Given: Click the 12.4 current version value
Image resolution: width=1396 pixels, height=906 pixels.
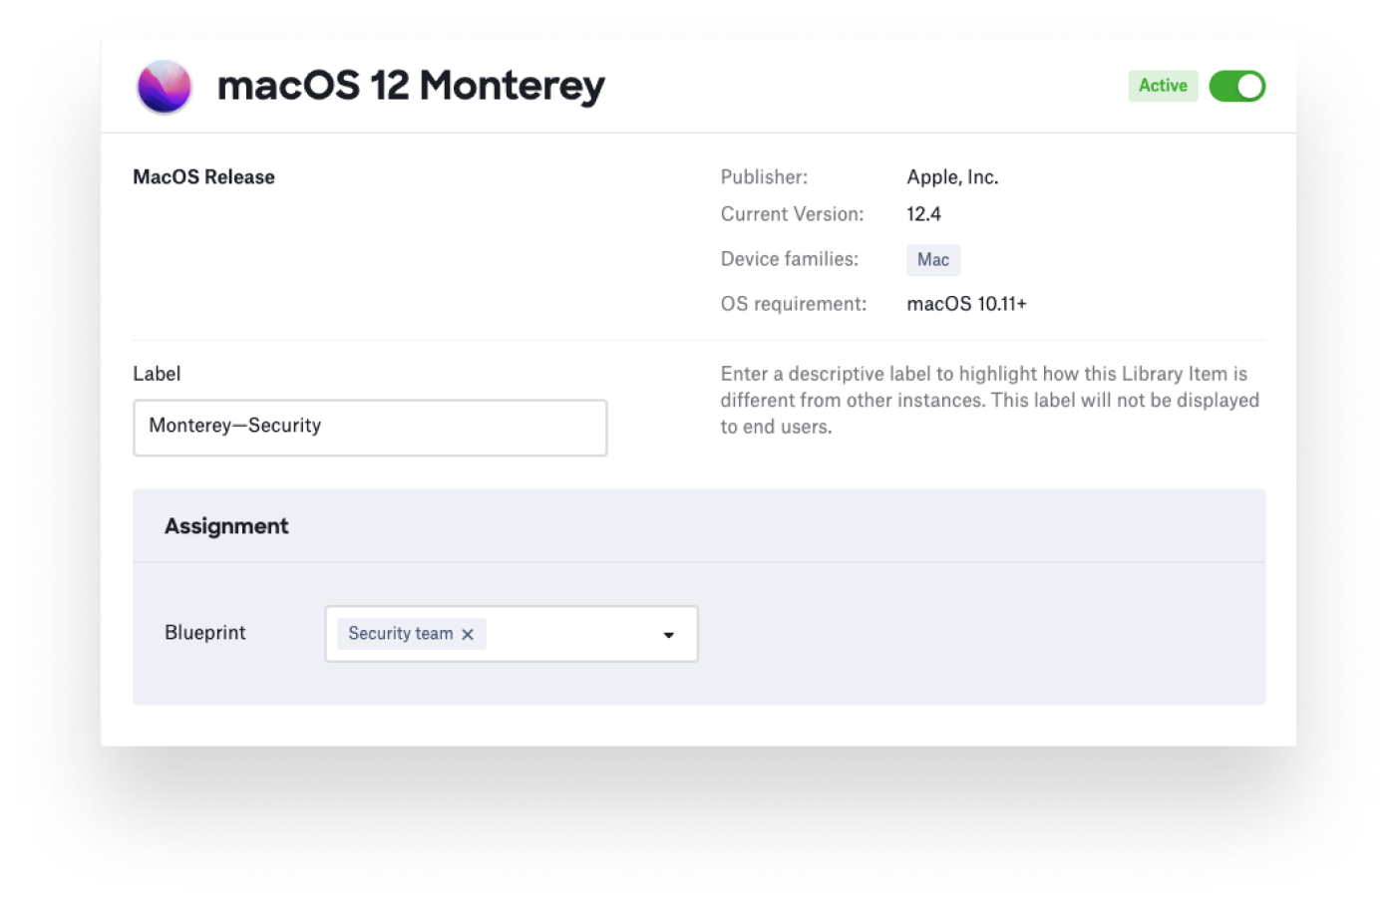Looking at the screenshot, I should pos(923,214).
